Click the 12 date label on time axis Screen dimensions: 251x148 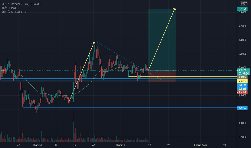149,145
